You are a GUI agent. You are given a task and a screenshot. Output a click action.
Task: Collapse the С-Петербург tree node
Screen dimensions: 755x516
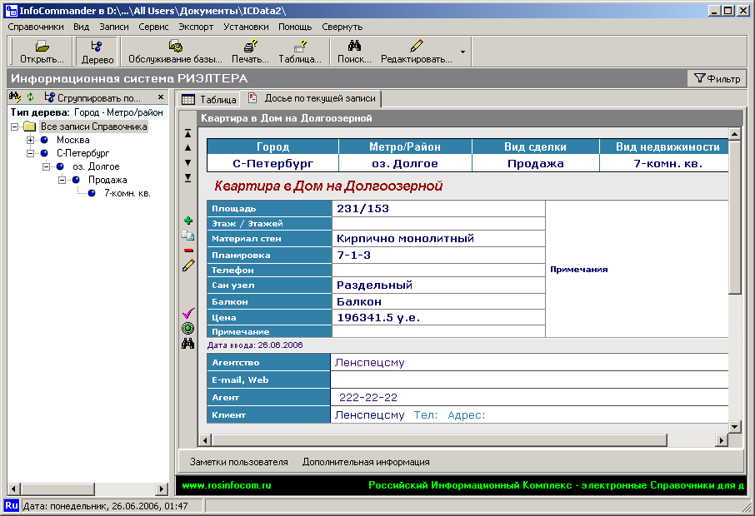pyautogui.click(x=28, y=154)
